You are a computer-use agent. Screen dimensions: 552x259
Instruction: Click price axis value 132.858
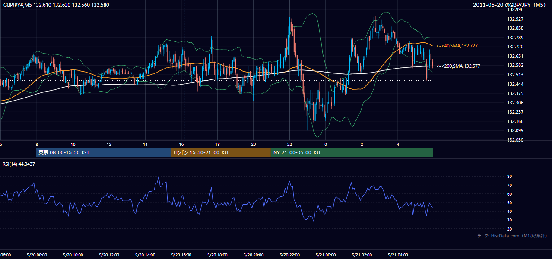(x=516, y=28)
